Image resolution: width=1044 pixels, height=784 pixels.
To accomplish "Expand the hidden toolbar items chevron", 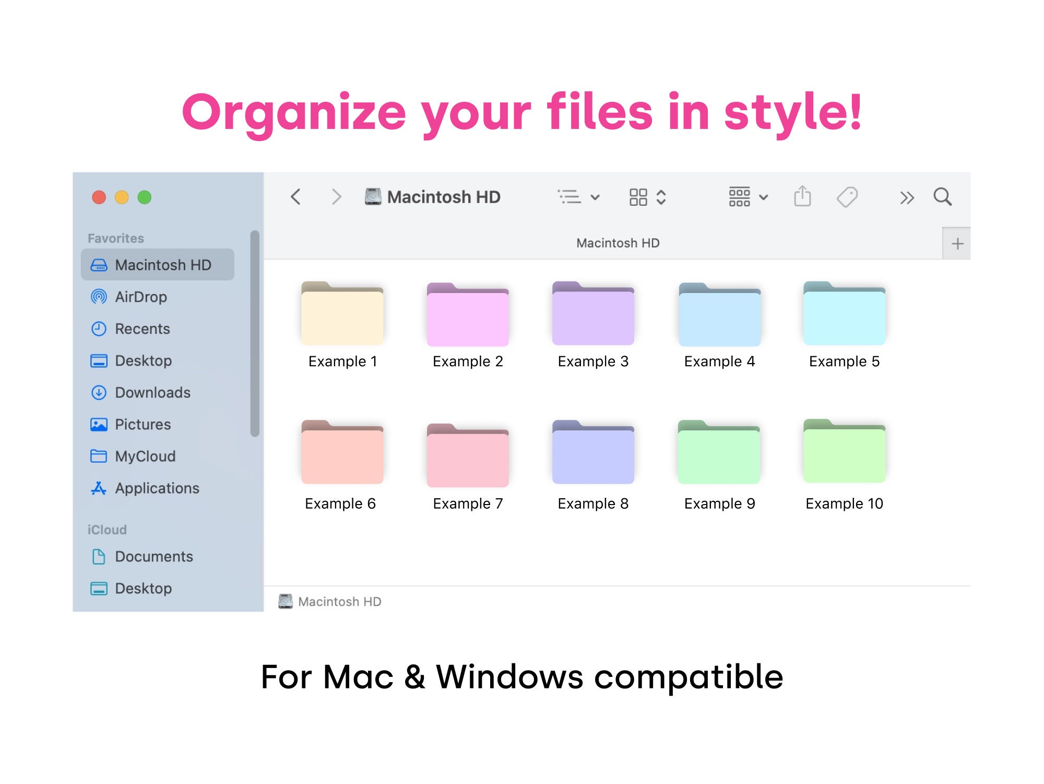I will tap(907, 197).
